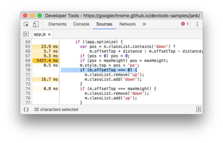Click line number 65 in the gutter
This screenshot has width=223, height=143.
(28, 46)
